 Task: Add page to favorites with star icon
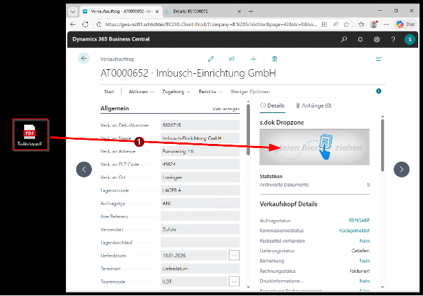click(x=347, y=25)
